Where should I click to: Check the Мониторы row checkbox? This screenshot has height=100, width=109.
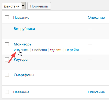pos(7,44)
